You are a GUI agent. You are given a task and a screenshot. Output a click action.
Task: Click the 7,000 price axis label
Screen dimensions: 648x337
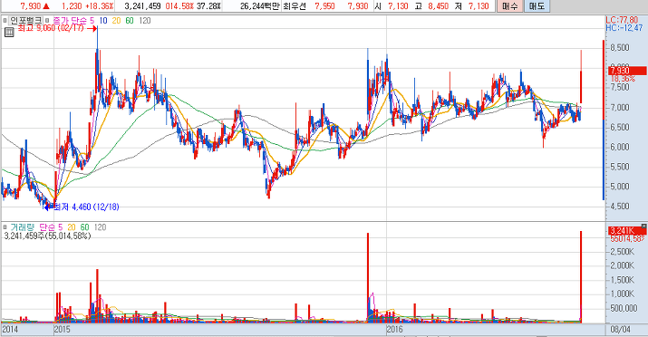coord(620,108)
